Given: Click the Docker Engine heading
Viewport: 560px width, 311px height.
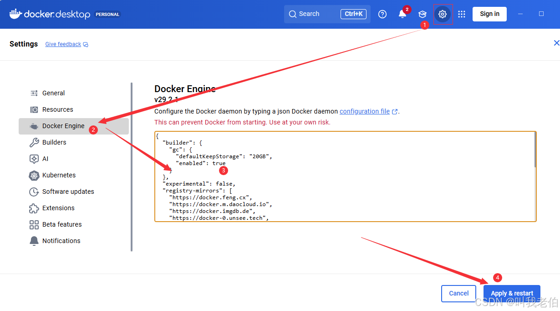Looking at the screenshot, I should (x=185, y=89).
